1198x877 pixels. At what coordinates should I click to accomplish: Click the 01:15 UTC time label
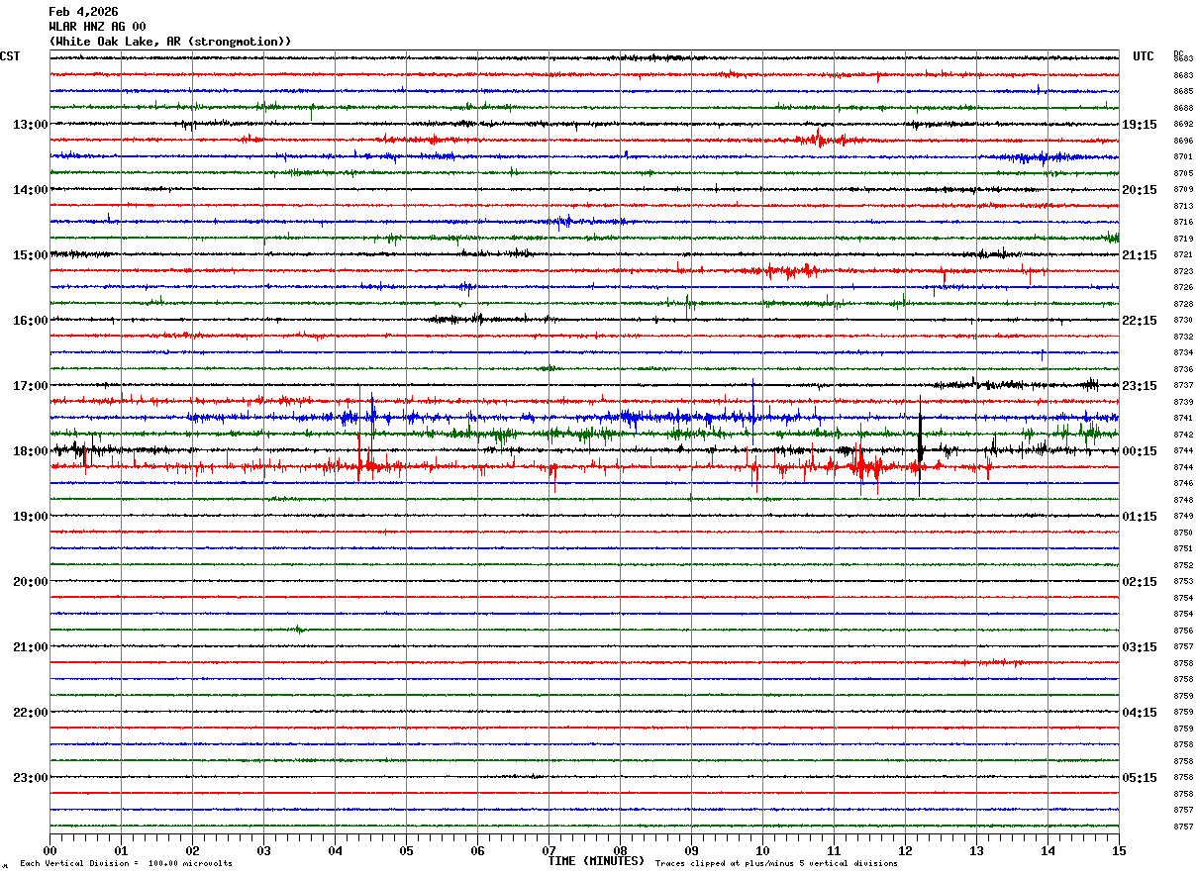1140,517
